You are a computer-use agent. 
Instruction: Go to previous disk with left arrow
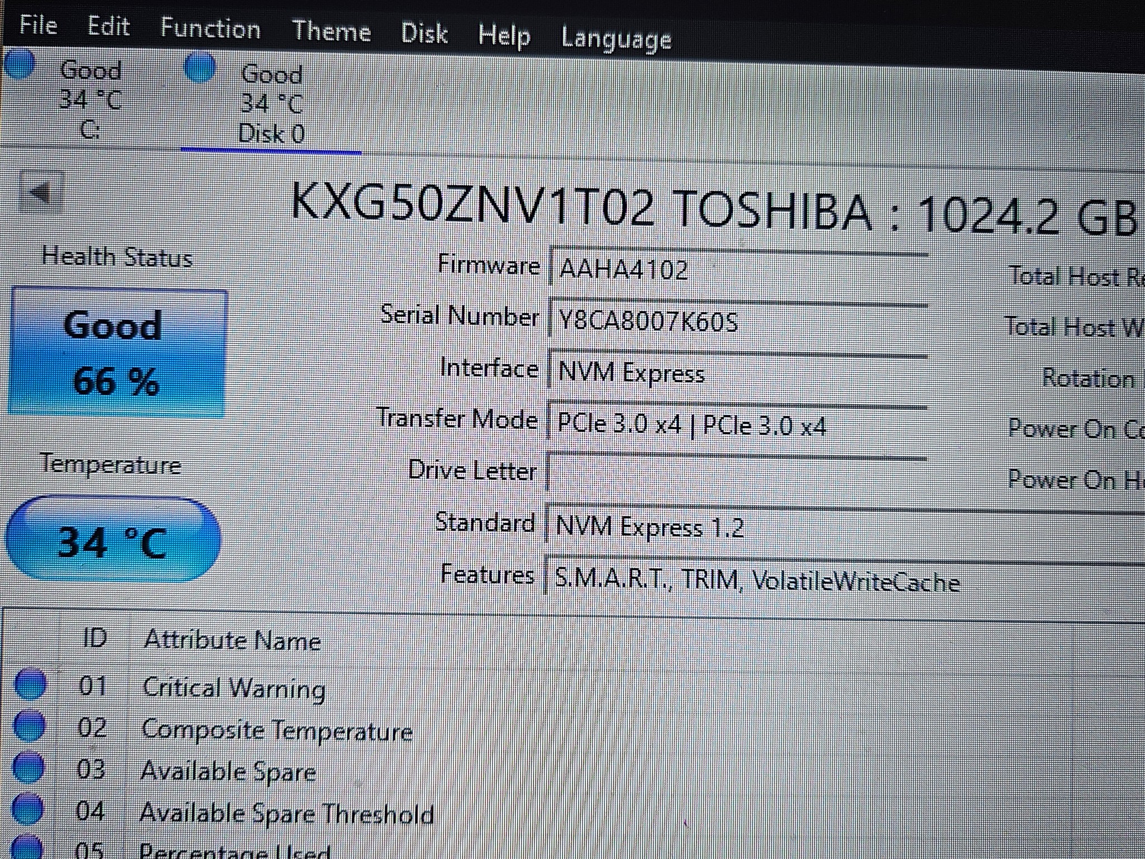click(41, 192)
